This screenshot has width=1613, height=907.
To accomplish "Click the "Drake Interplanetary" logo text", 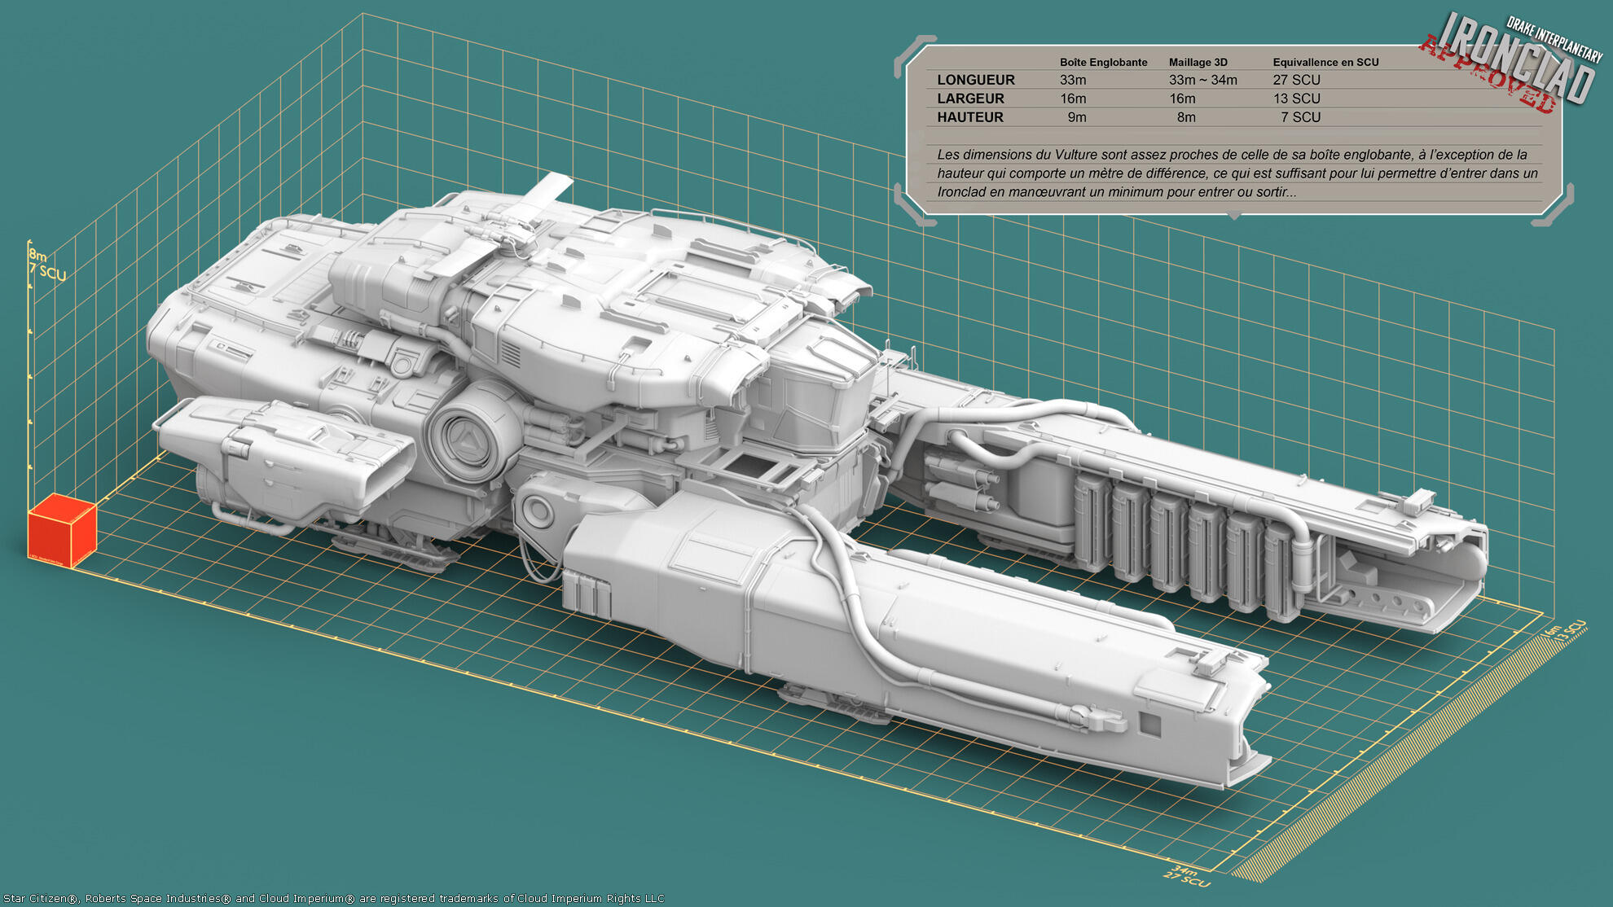I will point(1554,39).
